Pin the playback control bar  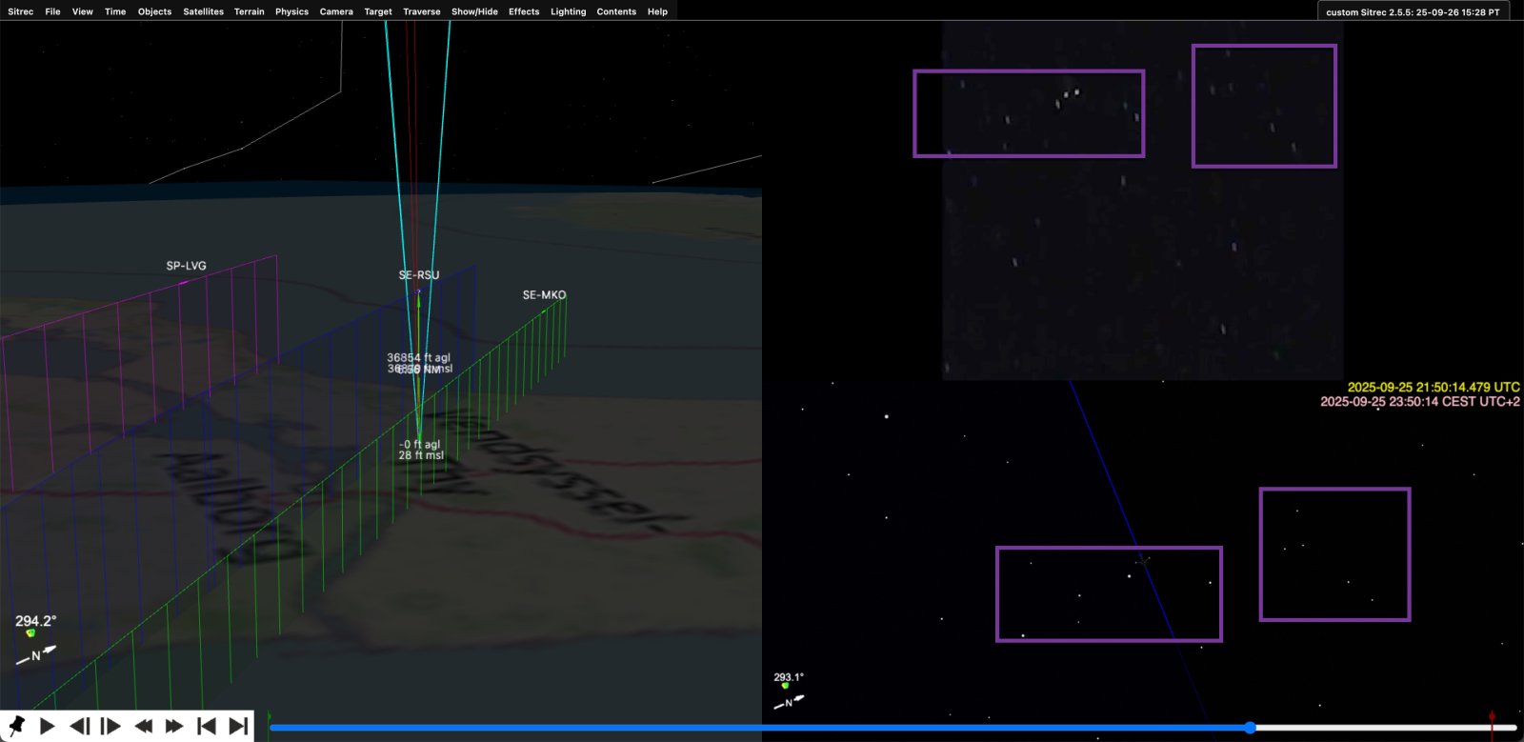tap(16, 726)
